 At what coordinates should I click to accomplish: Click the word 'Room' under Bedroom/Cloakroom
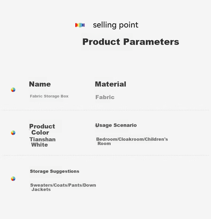pos(104,144)
